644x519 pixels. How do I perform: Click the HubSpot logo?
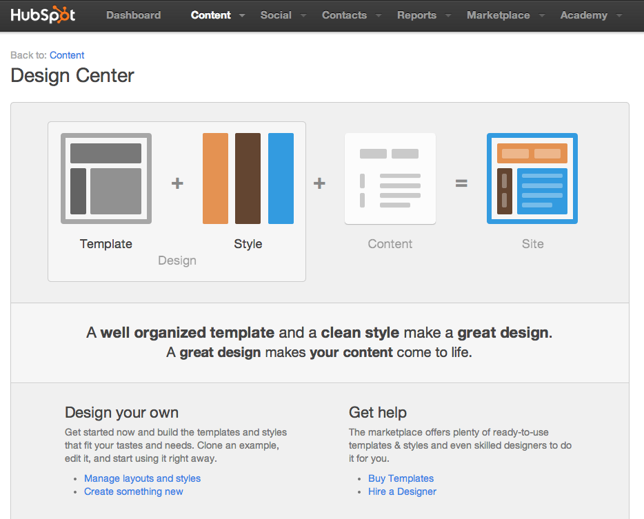click(43, 15)
